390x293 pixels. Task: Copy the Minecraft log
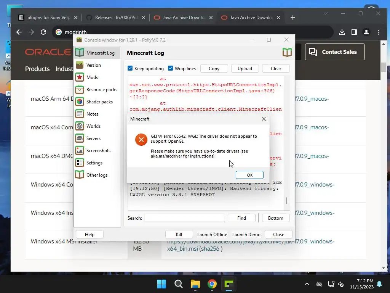click(214, 69)
